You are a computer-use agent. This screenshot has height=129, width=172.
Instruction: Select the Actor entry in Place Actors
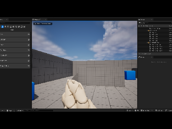15,34
